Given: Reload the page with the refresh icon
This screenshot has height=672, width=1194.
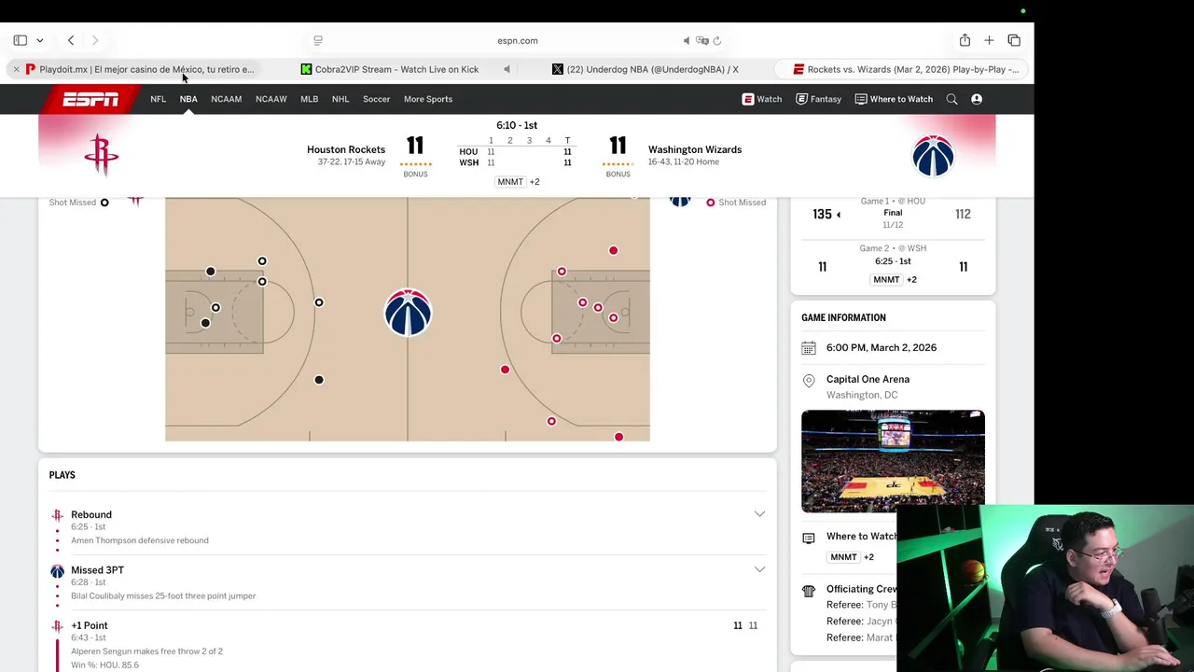Looking at the screenshot, I should click(x=717, y=40).
